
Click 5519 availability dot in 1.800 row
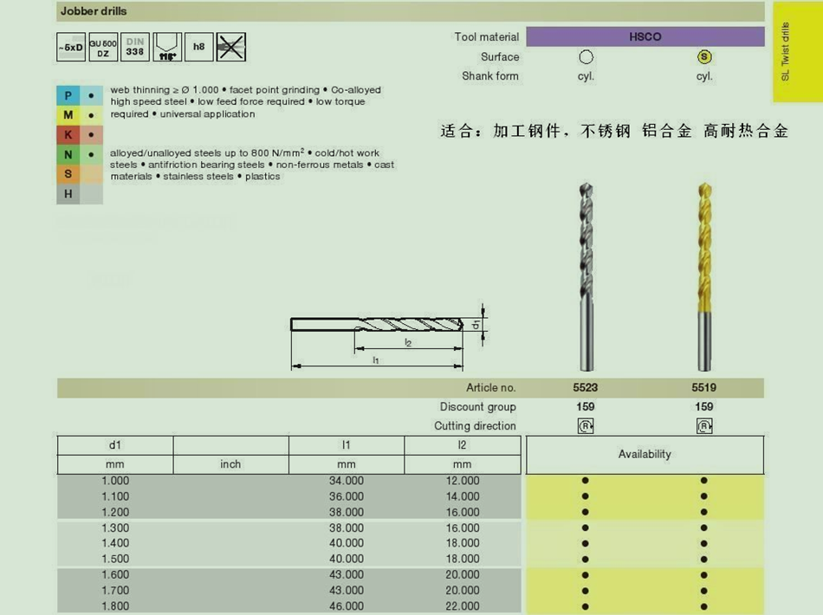point(703,606)
